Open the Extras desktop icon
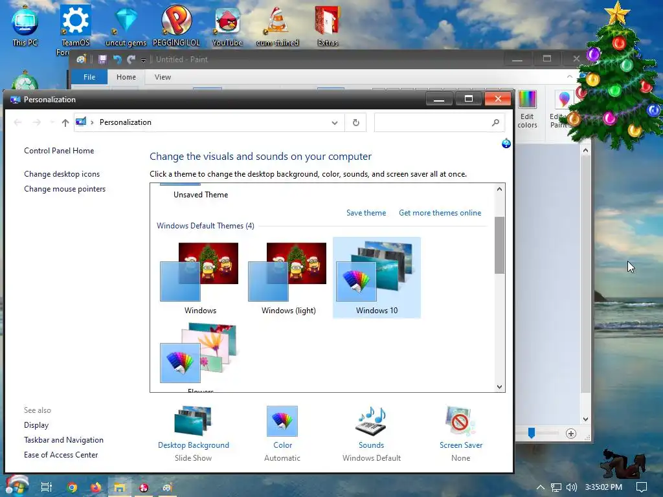The width and height of the screenshot is (663, 497). pos(328,26)
